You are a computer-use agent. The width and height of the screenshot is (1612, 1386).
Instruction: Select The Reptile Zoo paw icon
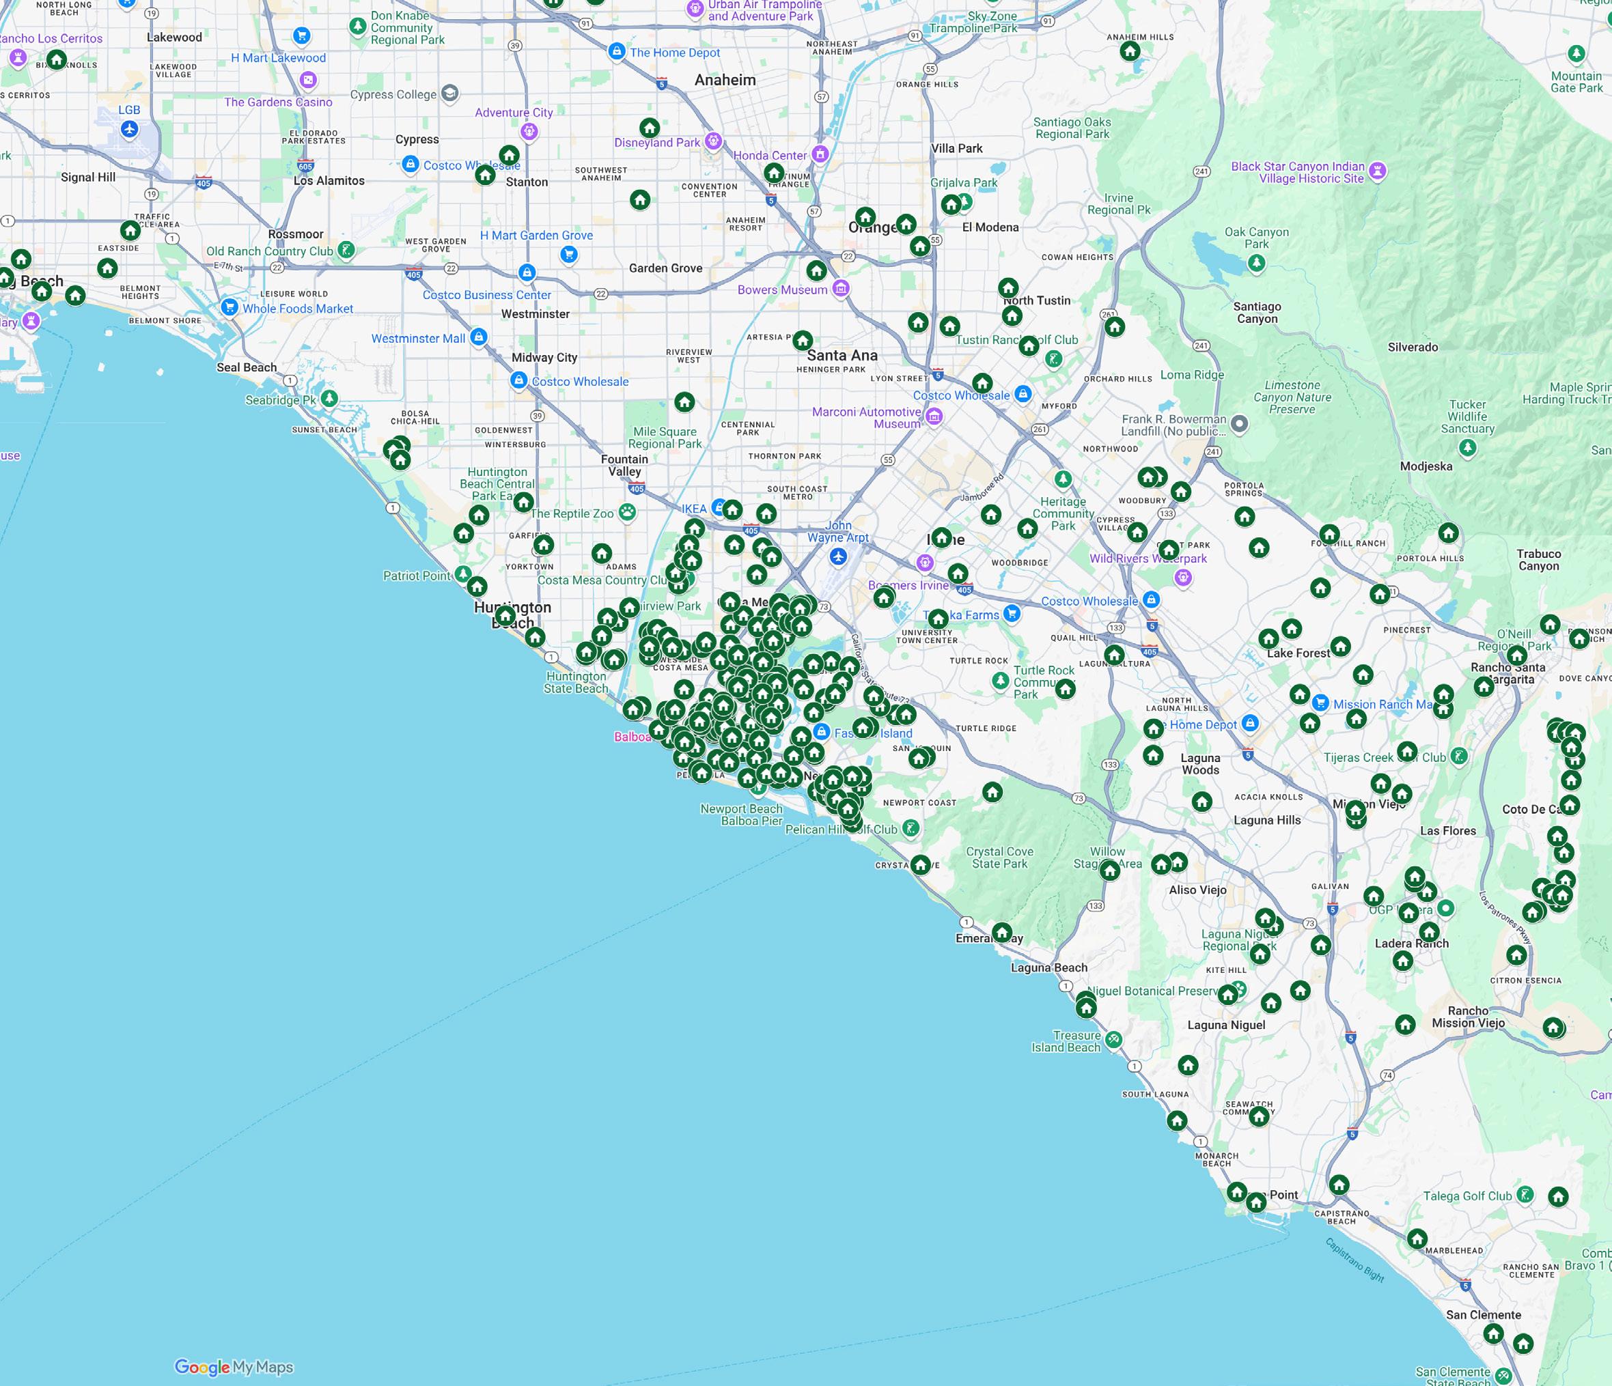coord(627,513)
